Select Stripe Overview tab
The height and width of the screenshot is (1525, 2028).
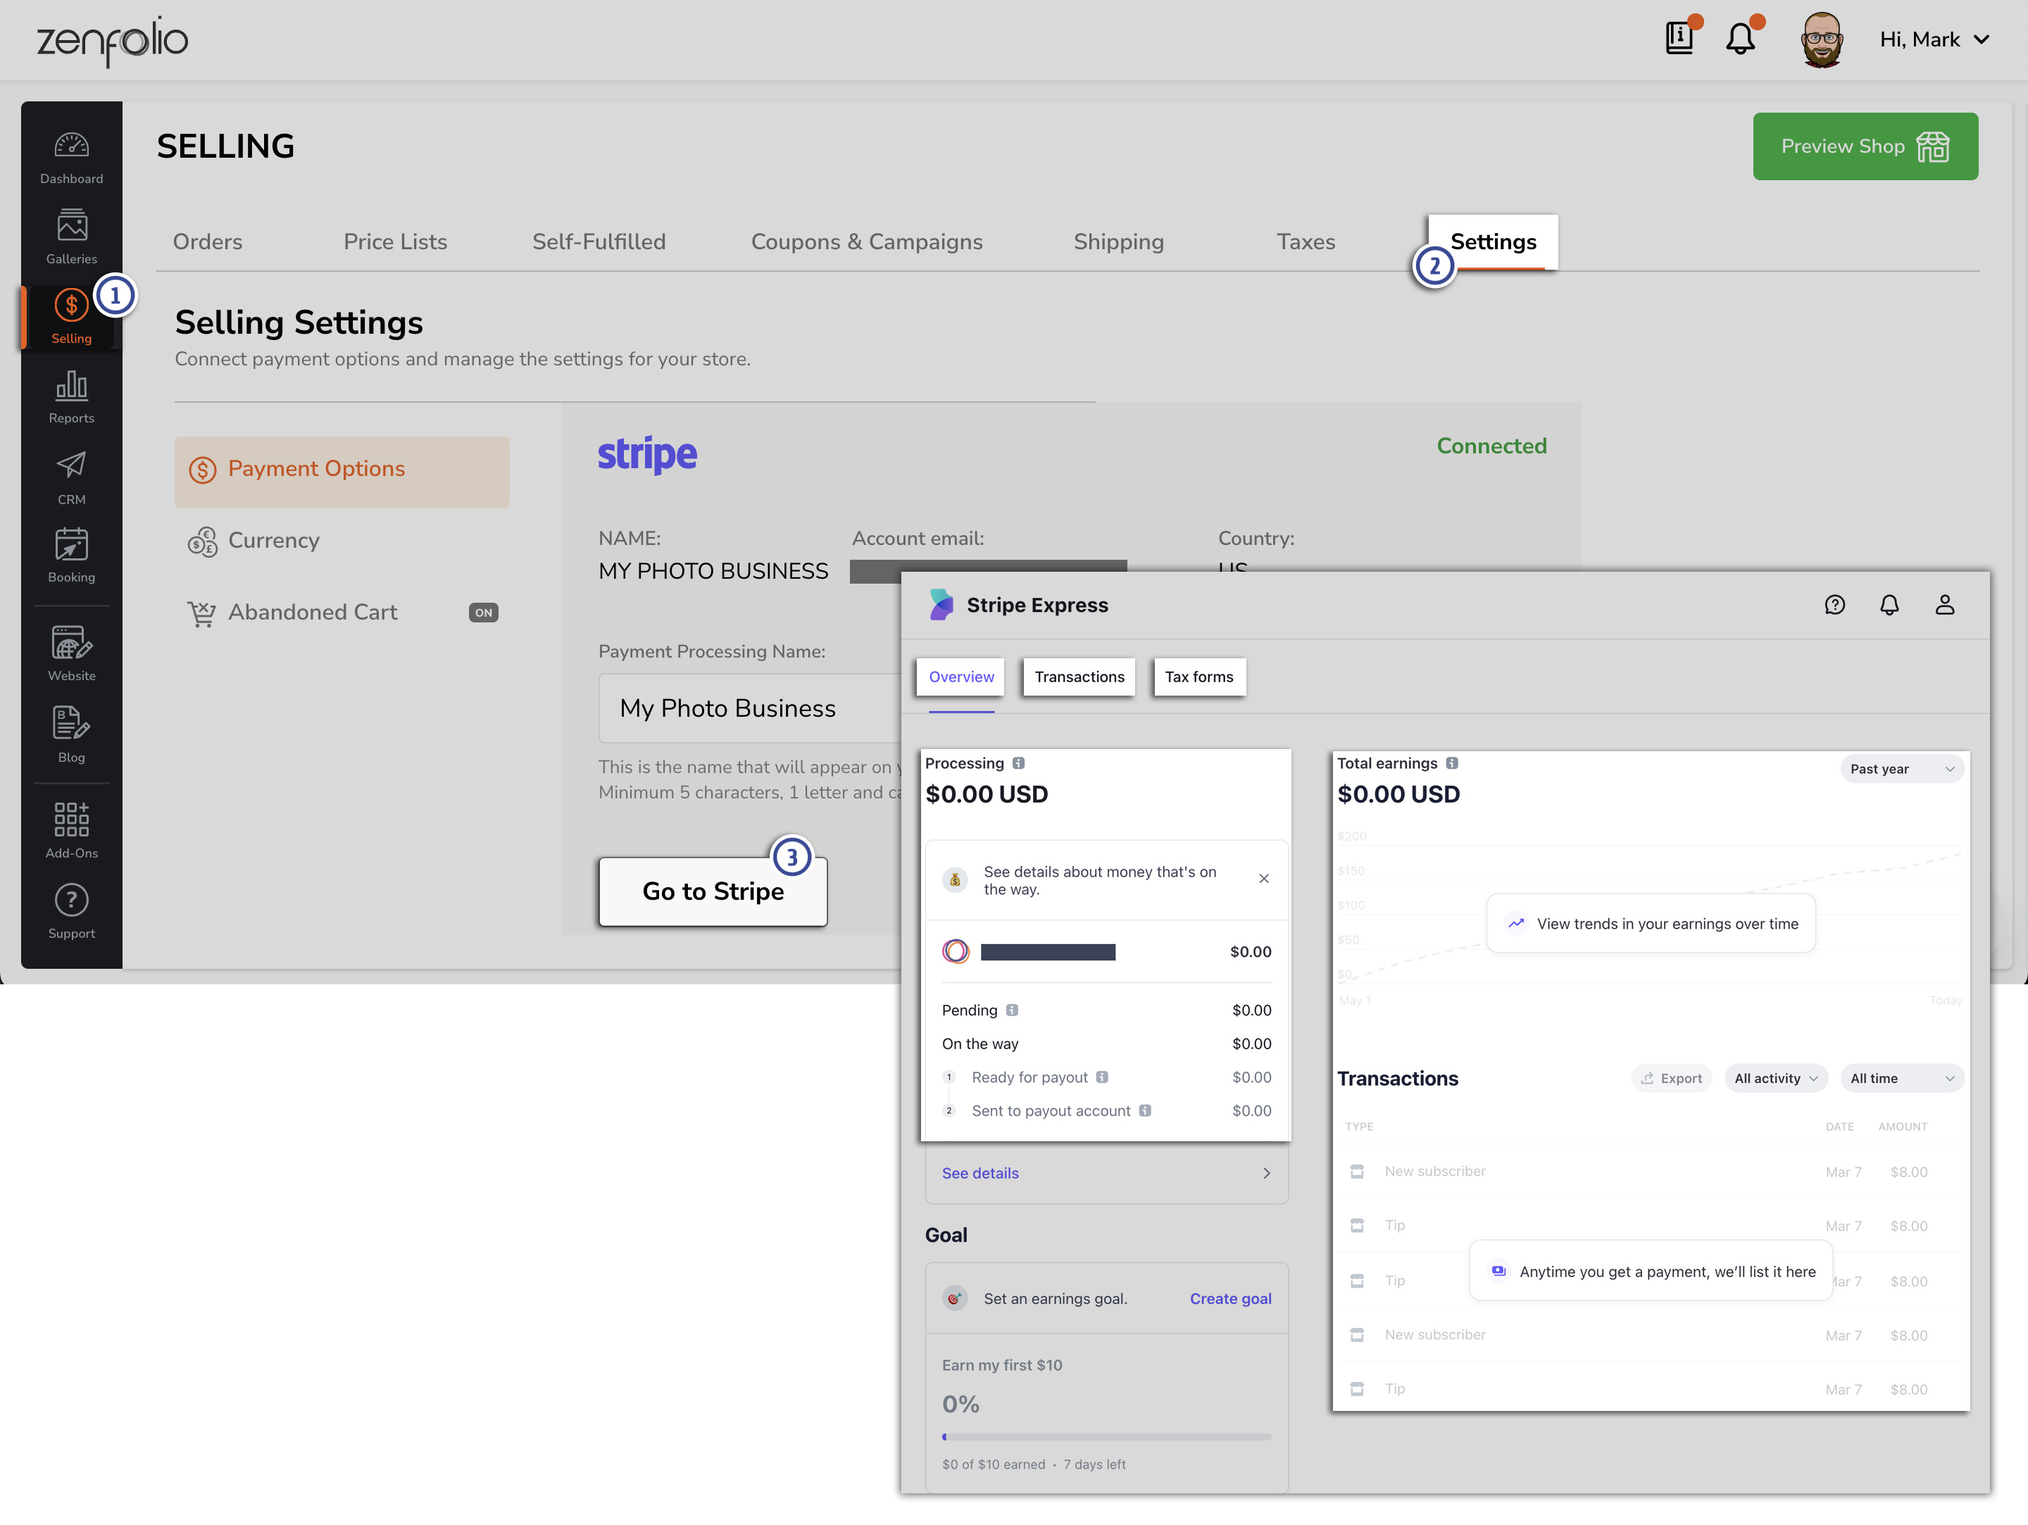coord(960,677)
